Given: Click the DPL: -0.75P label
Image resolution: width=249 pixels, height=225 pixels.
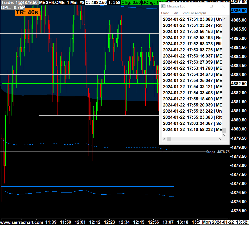Looking at the screenshot, I should [13, 7].
